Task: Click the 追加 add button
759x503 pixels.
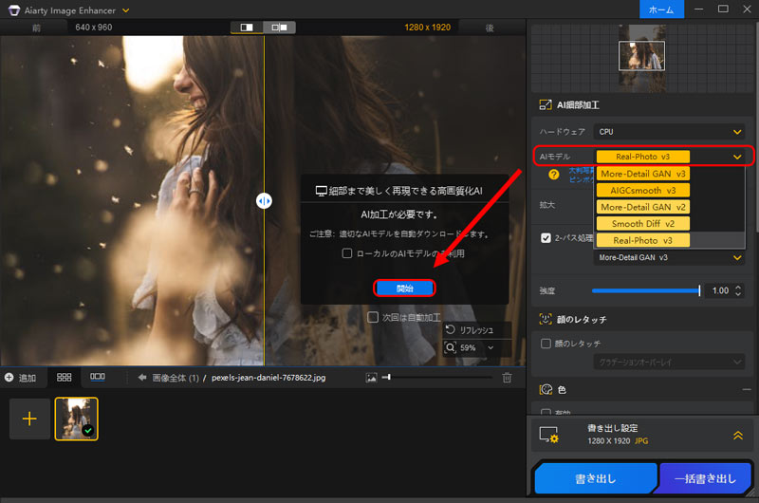Action: (20, 378)
